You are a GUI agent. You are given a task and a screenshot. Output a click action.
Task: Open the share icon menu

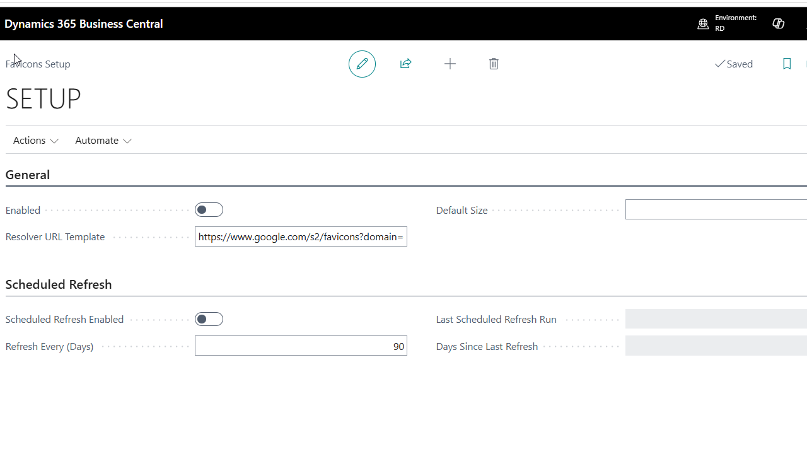(405, 64)
